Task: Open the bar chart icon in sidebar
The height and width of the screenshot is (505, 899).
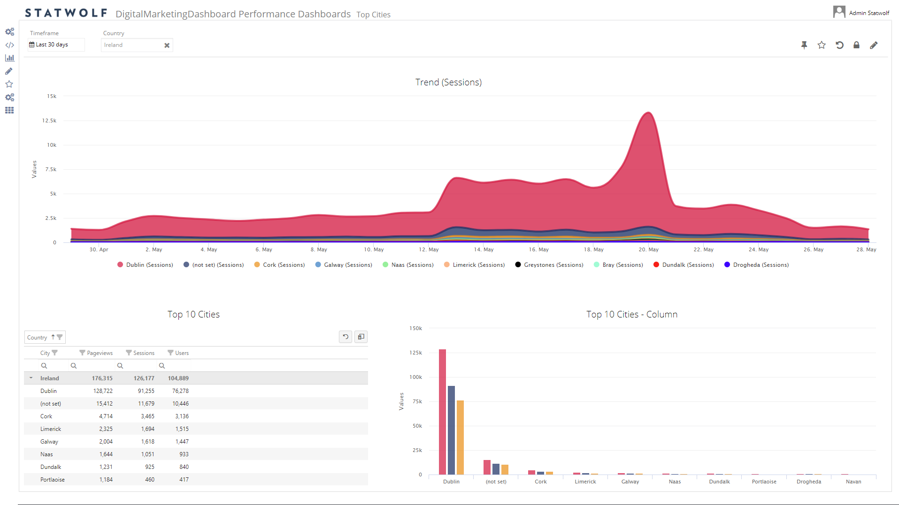Action: tap(9, 58)
